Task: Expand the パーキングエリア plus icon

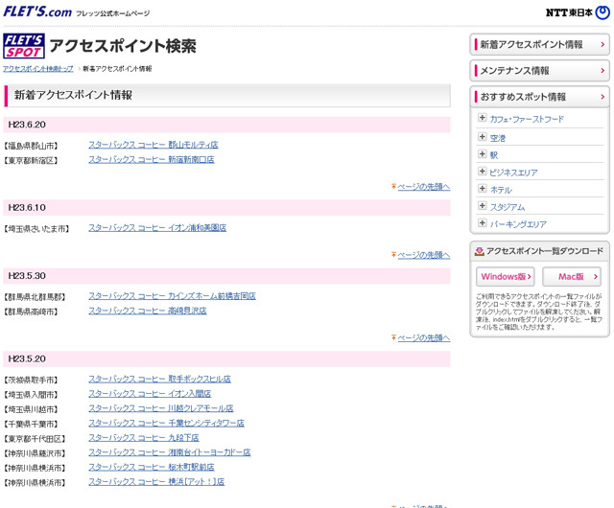Action: tap(483, 222)
